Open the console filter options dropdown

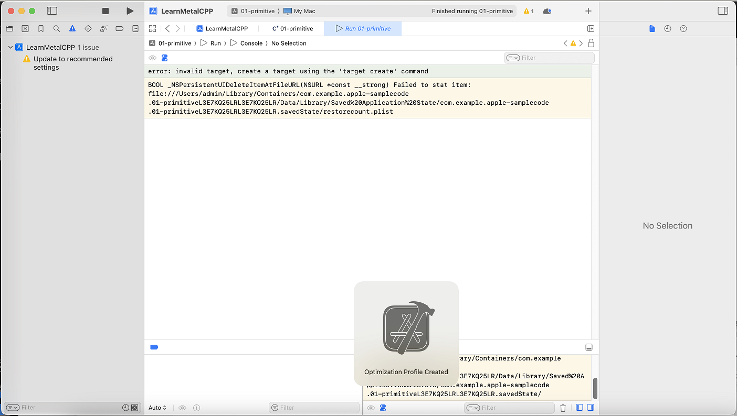[x=513, y=58]
